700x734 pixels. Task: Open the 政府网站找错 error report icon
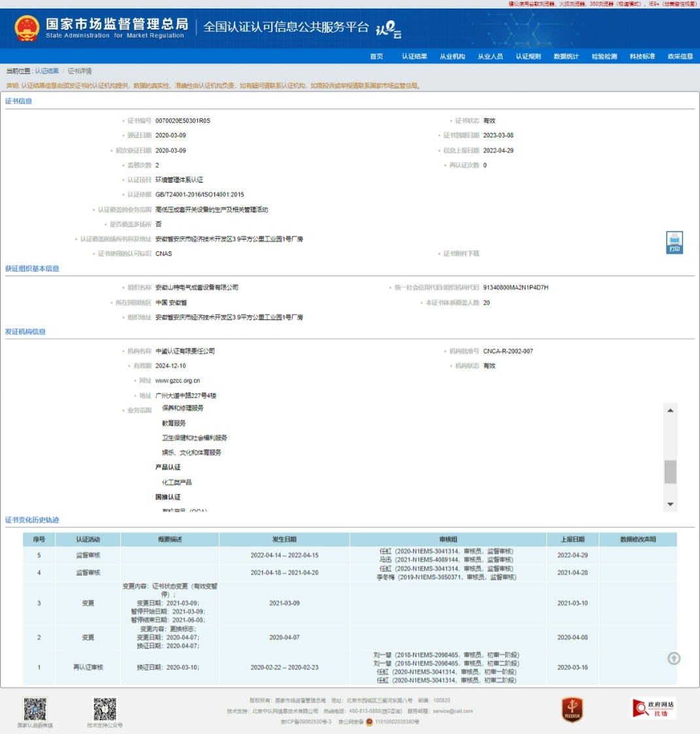coord(653,708)
